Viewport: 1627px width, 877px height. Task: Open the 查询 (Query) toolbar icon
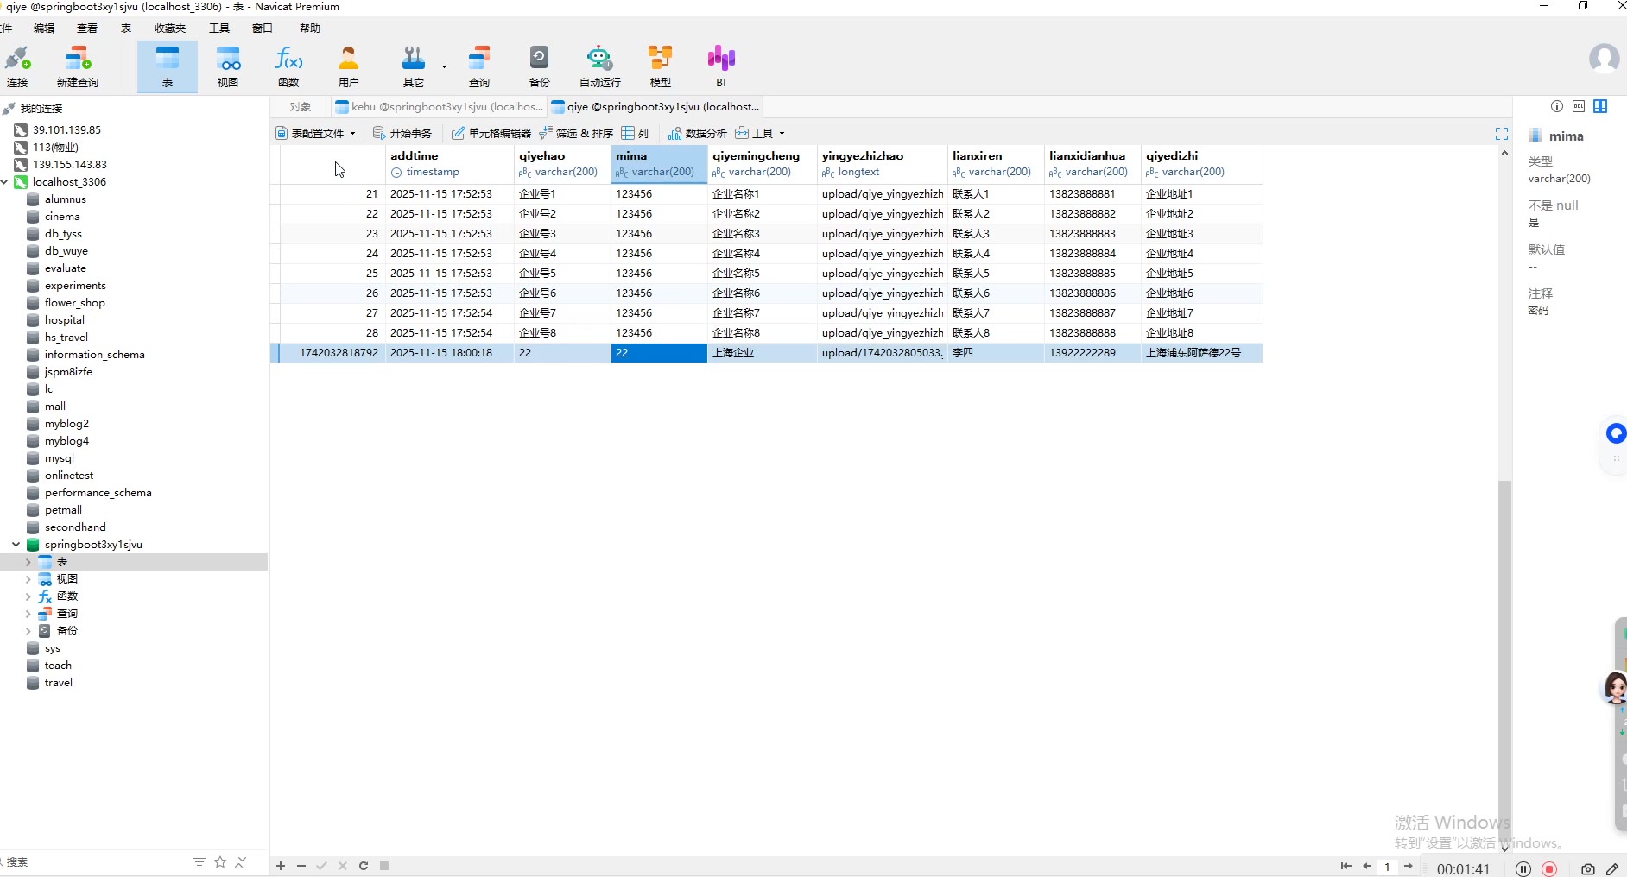coord(479,66)
